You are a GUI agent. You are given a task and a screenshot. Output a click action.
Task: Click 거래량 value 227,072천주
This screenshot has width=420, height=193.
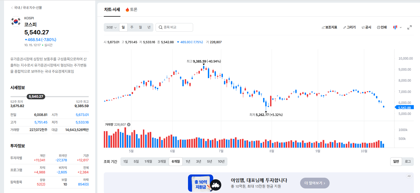(x=38, y=130)
